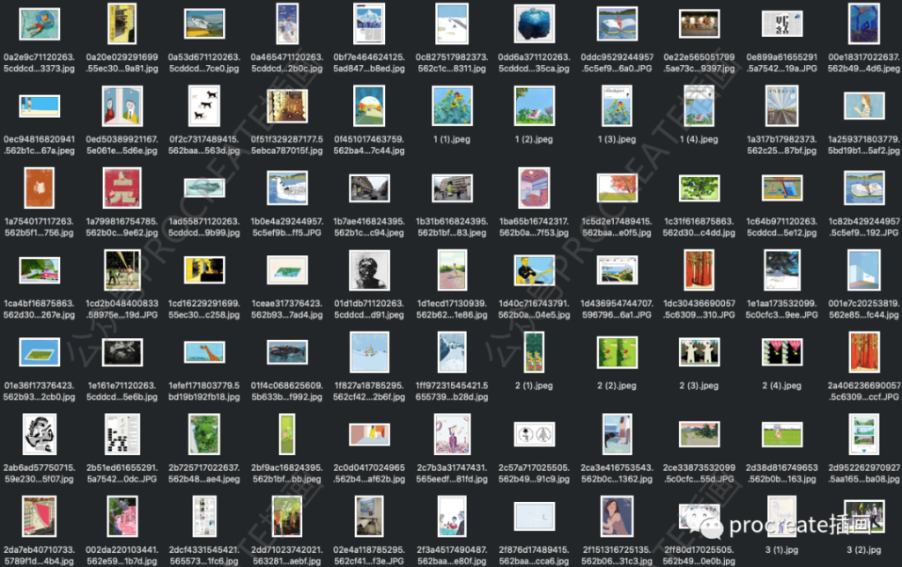Click the whale image file 01f4c068625609
This screenshot has width=902, height=567.
click(286, 353)
